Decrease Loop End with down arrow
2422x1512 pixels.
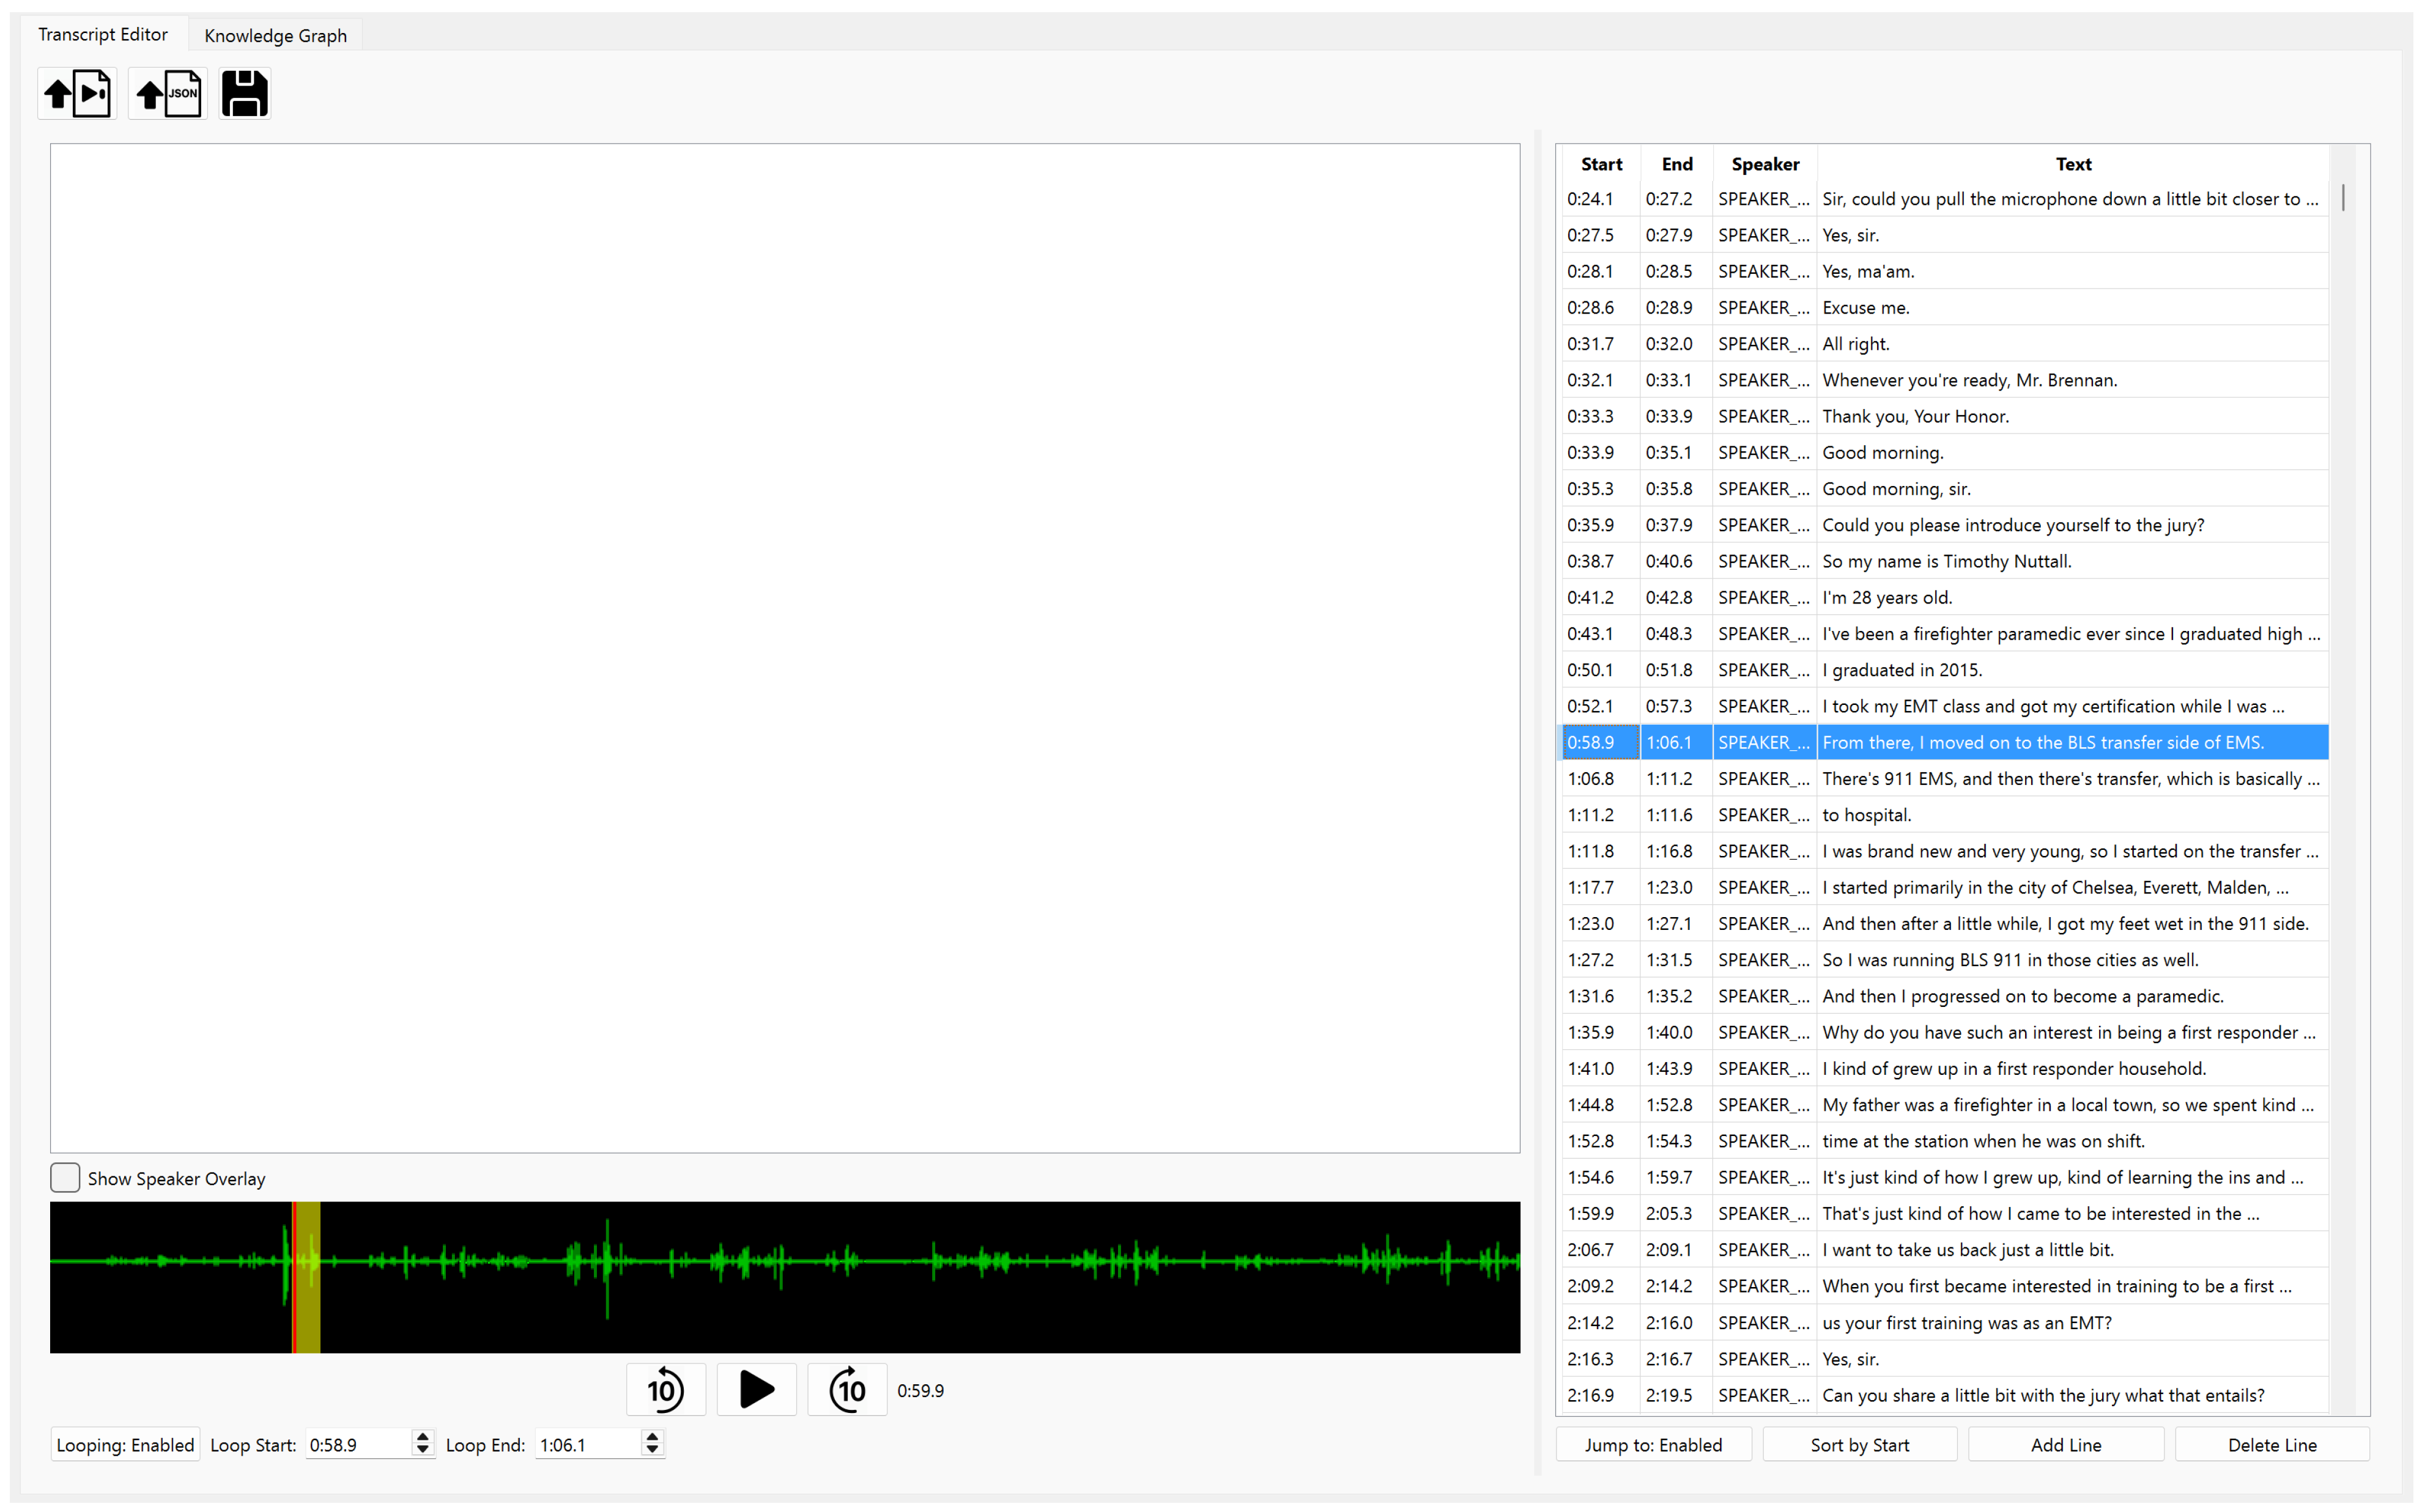[652, 1450]
